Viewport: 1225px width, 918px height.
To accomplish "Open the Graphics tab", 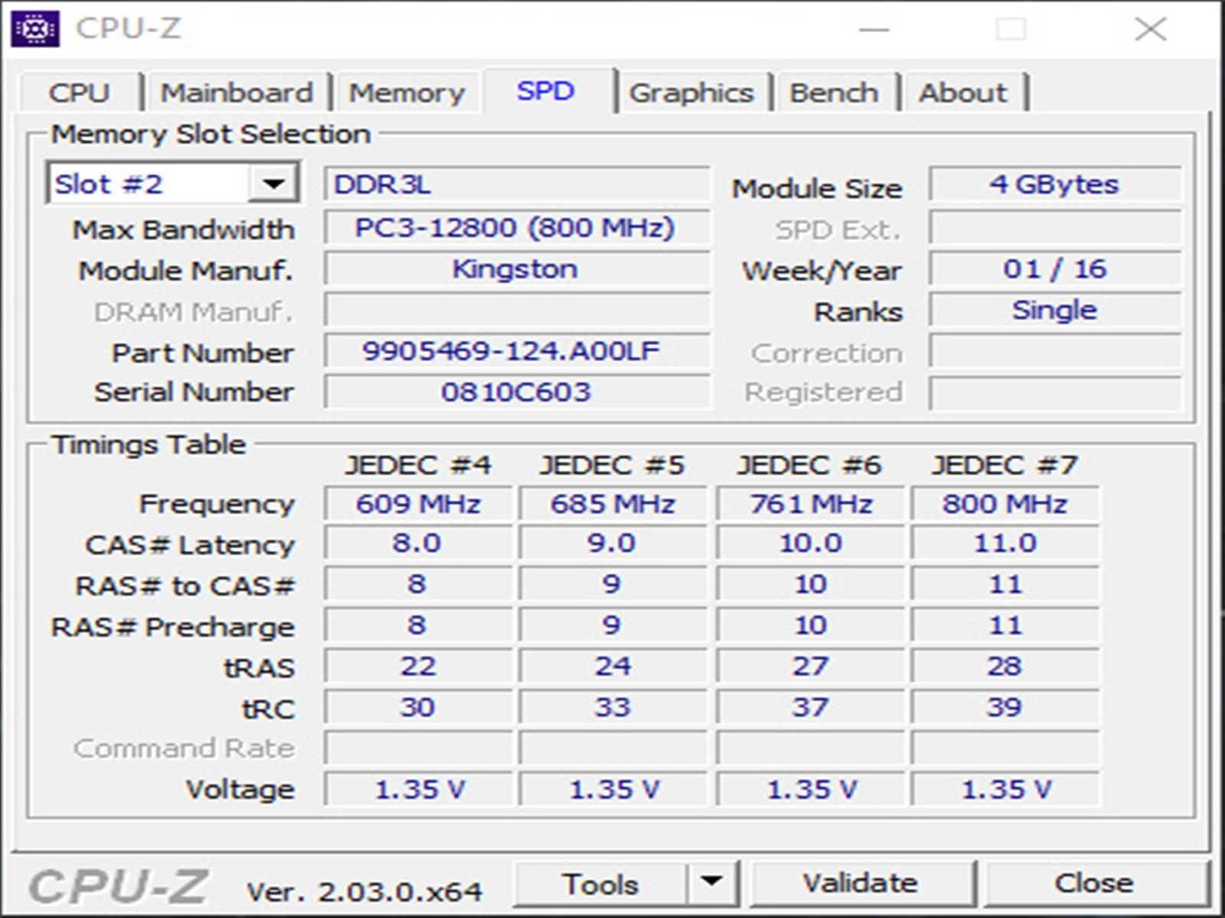I will [x=691, y=93].
